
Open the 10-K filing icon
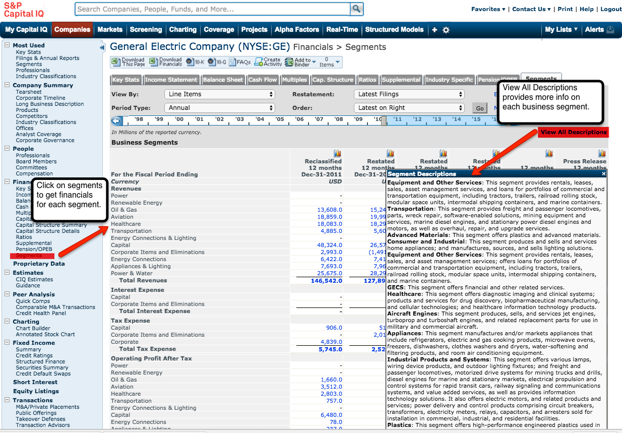(190, 62)
